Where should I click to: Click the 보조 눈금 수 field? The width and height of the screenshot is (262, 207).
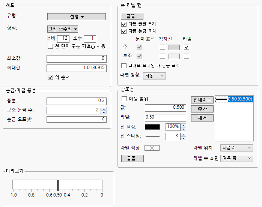tap(74, 111)
